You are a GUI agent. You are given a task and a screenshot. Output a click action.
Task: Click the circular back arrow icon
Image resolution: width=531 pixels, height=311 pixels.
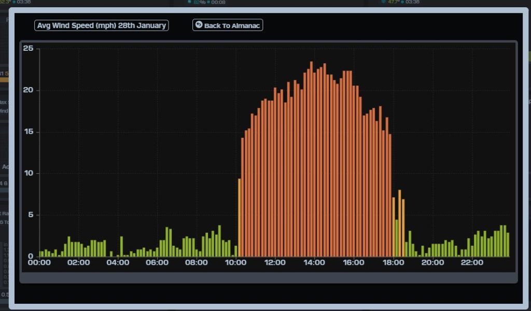(199, 24)
